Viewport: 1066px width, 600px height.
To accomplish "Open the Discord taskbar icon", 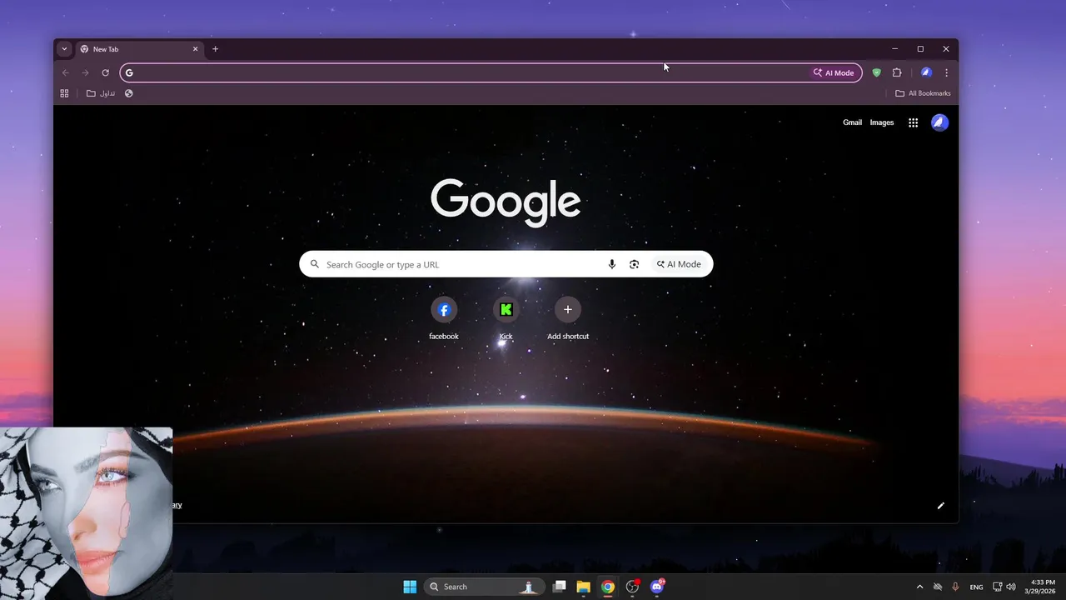I will (657, 587).
